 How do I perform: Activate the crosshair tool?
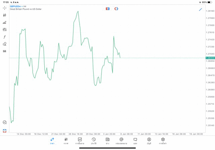(5, 8)
